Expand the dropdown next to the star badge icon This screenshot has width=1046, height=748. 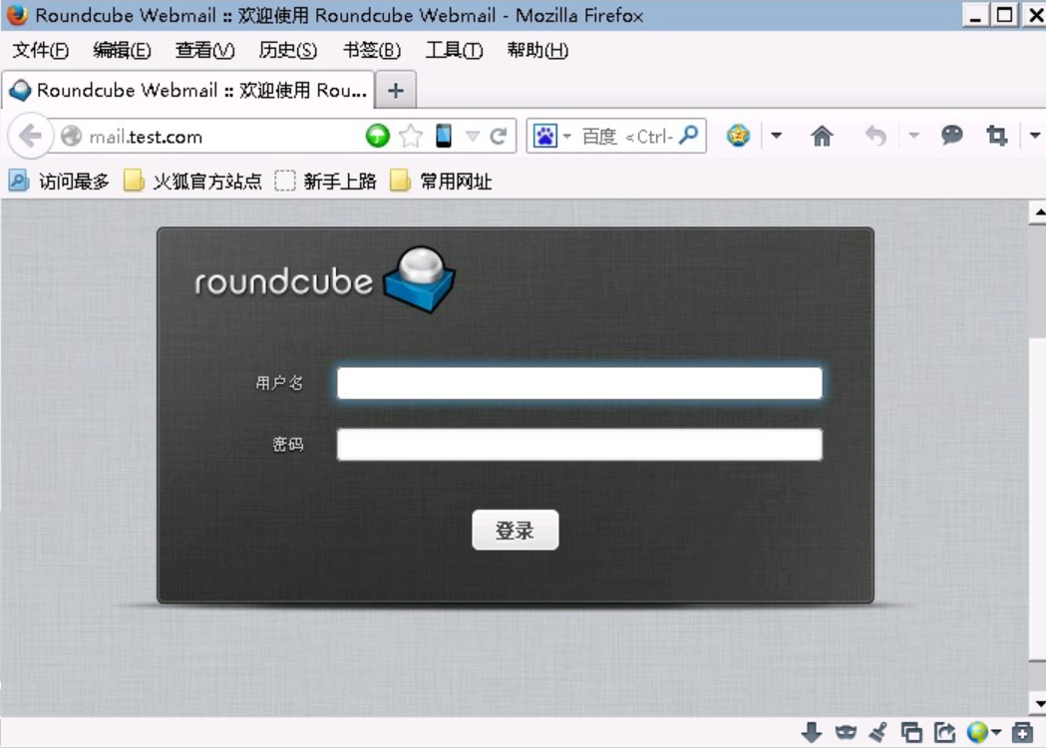[776, 136]
